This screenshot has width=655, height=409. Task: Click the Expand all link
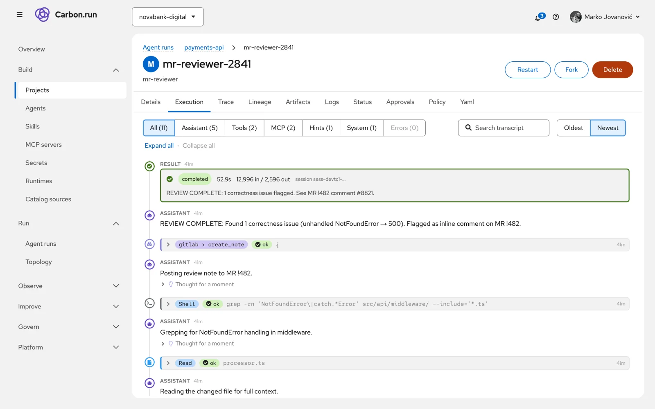pos(159,146)
